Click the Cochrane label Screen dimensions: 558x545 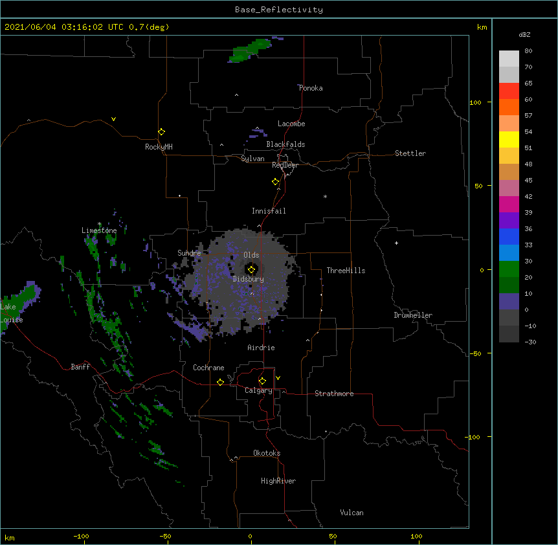[x=208, y=368]
